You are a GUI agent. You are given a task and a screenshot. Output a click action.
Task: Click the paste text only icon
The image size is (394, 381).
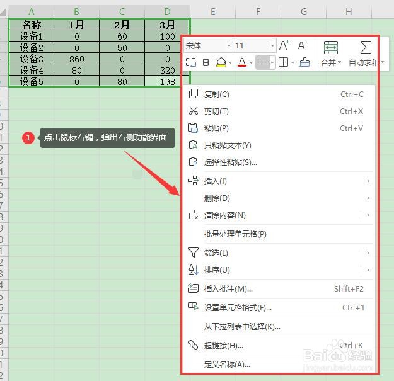pos(194,145)
